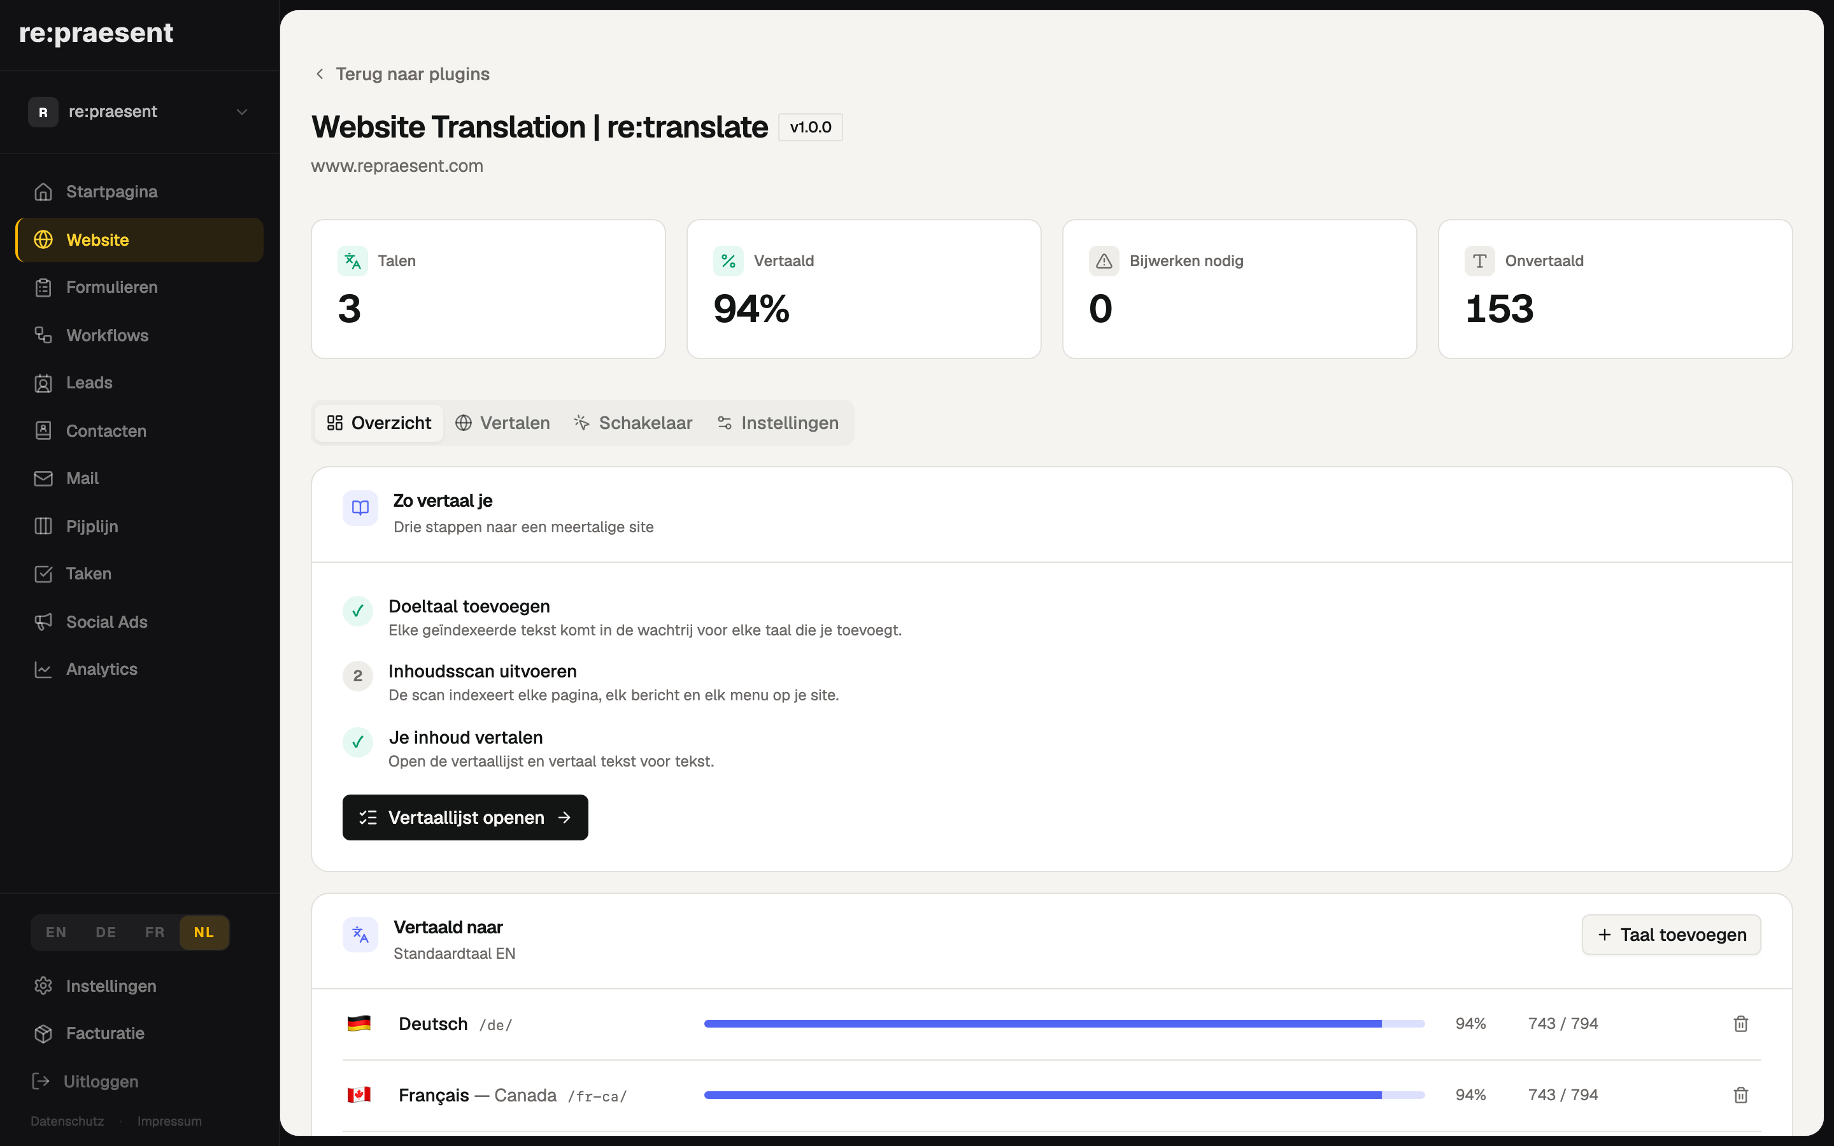Click the www.repraesent.com URL text
Screen dimensions: 1834x1146
(x=397, y=166)
